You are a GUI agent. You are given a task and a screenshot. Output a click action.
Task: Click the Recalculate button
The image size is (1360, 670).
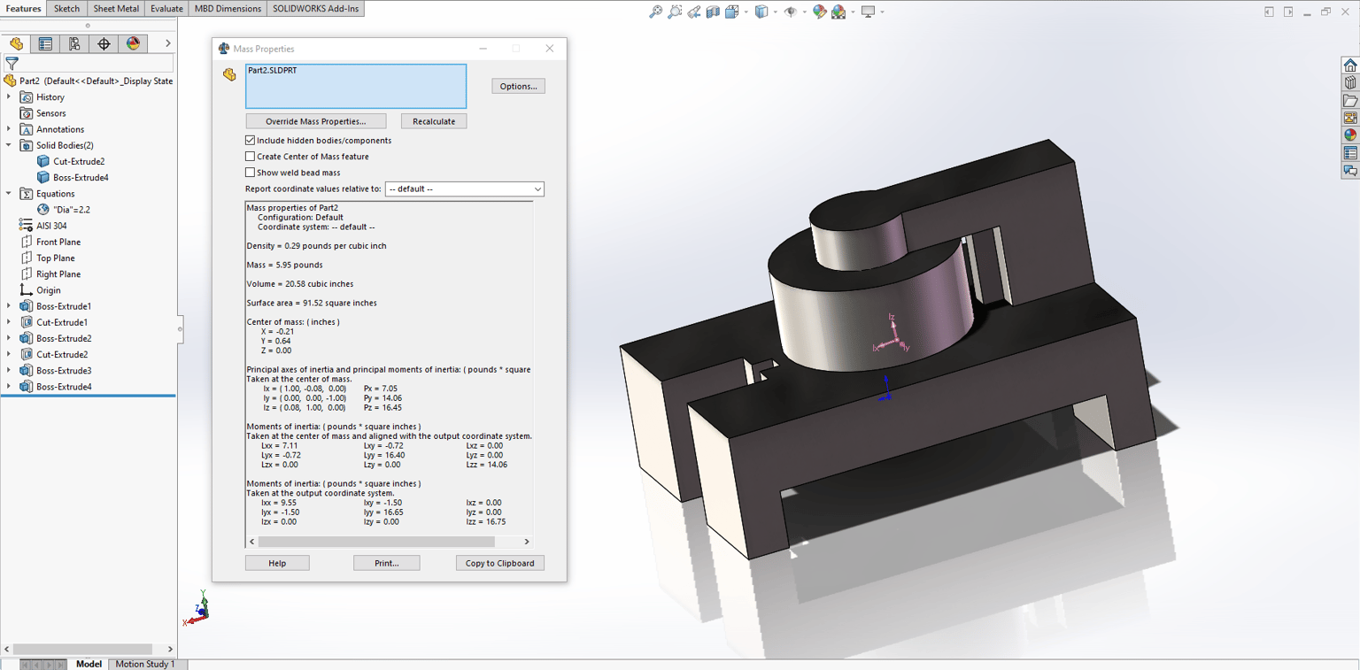tap(434, 121)
